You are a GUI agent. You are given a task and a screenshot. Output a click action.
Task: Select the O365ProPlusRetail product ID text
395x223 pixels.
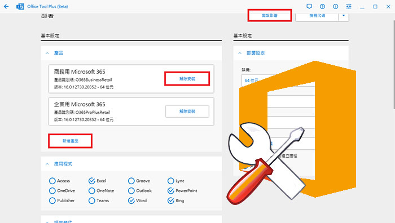[x=93, y=113]
